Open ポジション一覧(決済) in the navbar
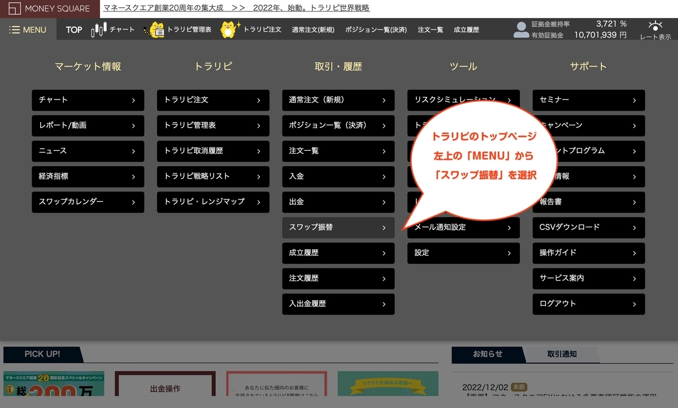This screenshot has height=408, width=678. click(x=376, y=30)
